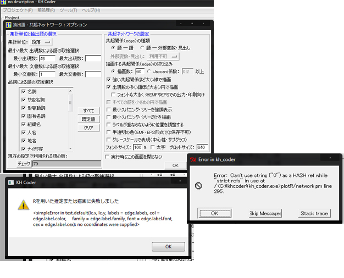The image size is (344, 278).
Task: Select the Jaccard係数 radio button
Action: (149, 71)
